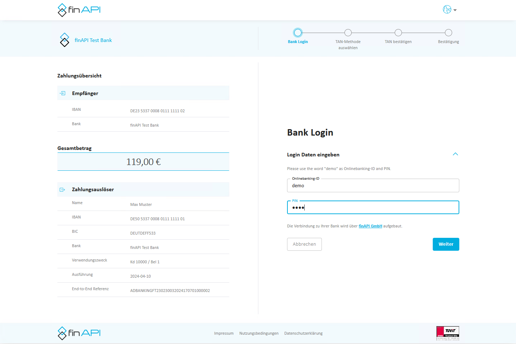Click the Weiter button

[x=446, y=244]
